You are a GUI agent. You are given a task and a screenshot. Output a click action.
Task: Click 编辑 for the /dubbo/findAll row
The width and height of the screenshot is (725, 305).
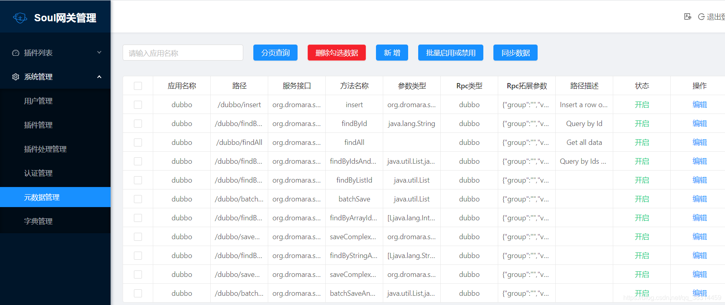point(700,142)
